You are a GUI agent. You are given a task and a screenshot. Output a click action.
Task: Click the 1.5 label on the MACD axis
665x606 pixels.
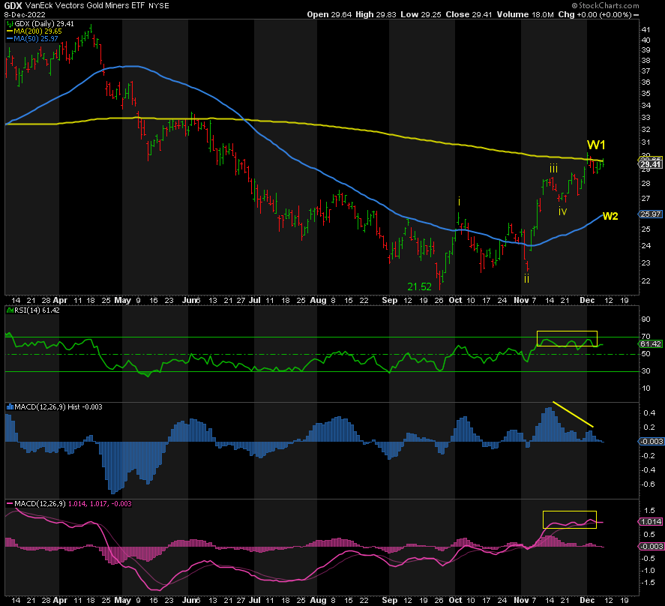click(x=649, y=511)
